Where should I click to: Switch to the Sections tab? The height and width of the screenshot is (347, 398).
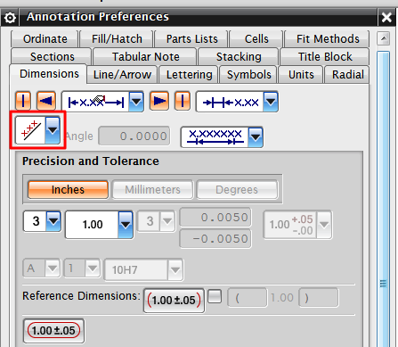pyautogui.click(x=52, y=56)
